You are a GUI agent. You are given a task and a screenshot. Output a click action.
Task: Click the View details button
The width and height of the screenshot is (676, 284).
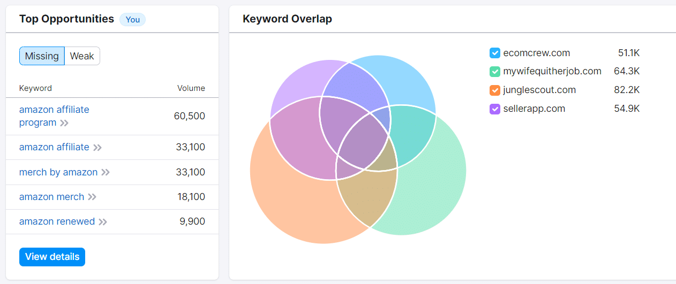pos(52,257)
